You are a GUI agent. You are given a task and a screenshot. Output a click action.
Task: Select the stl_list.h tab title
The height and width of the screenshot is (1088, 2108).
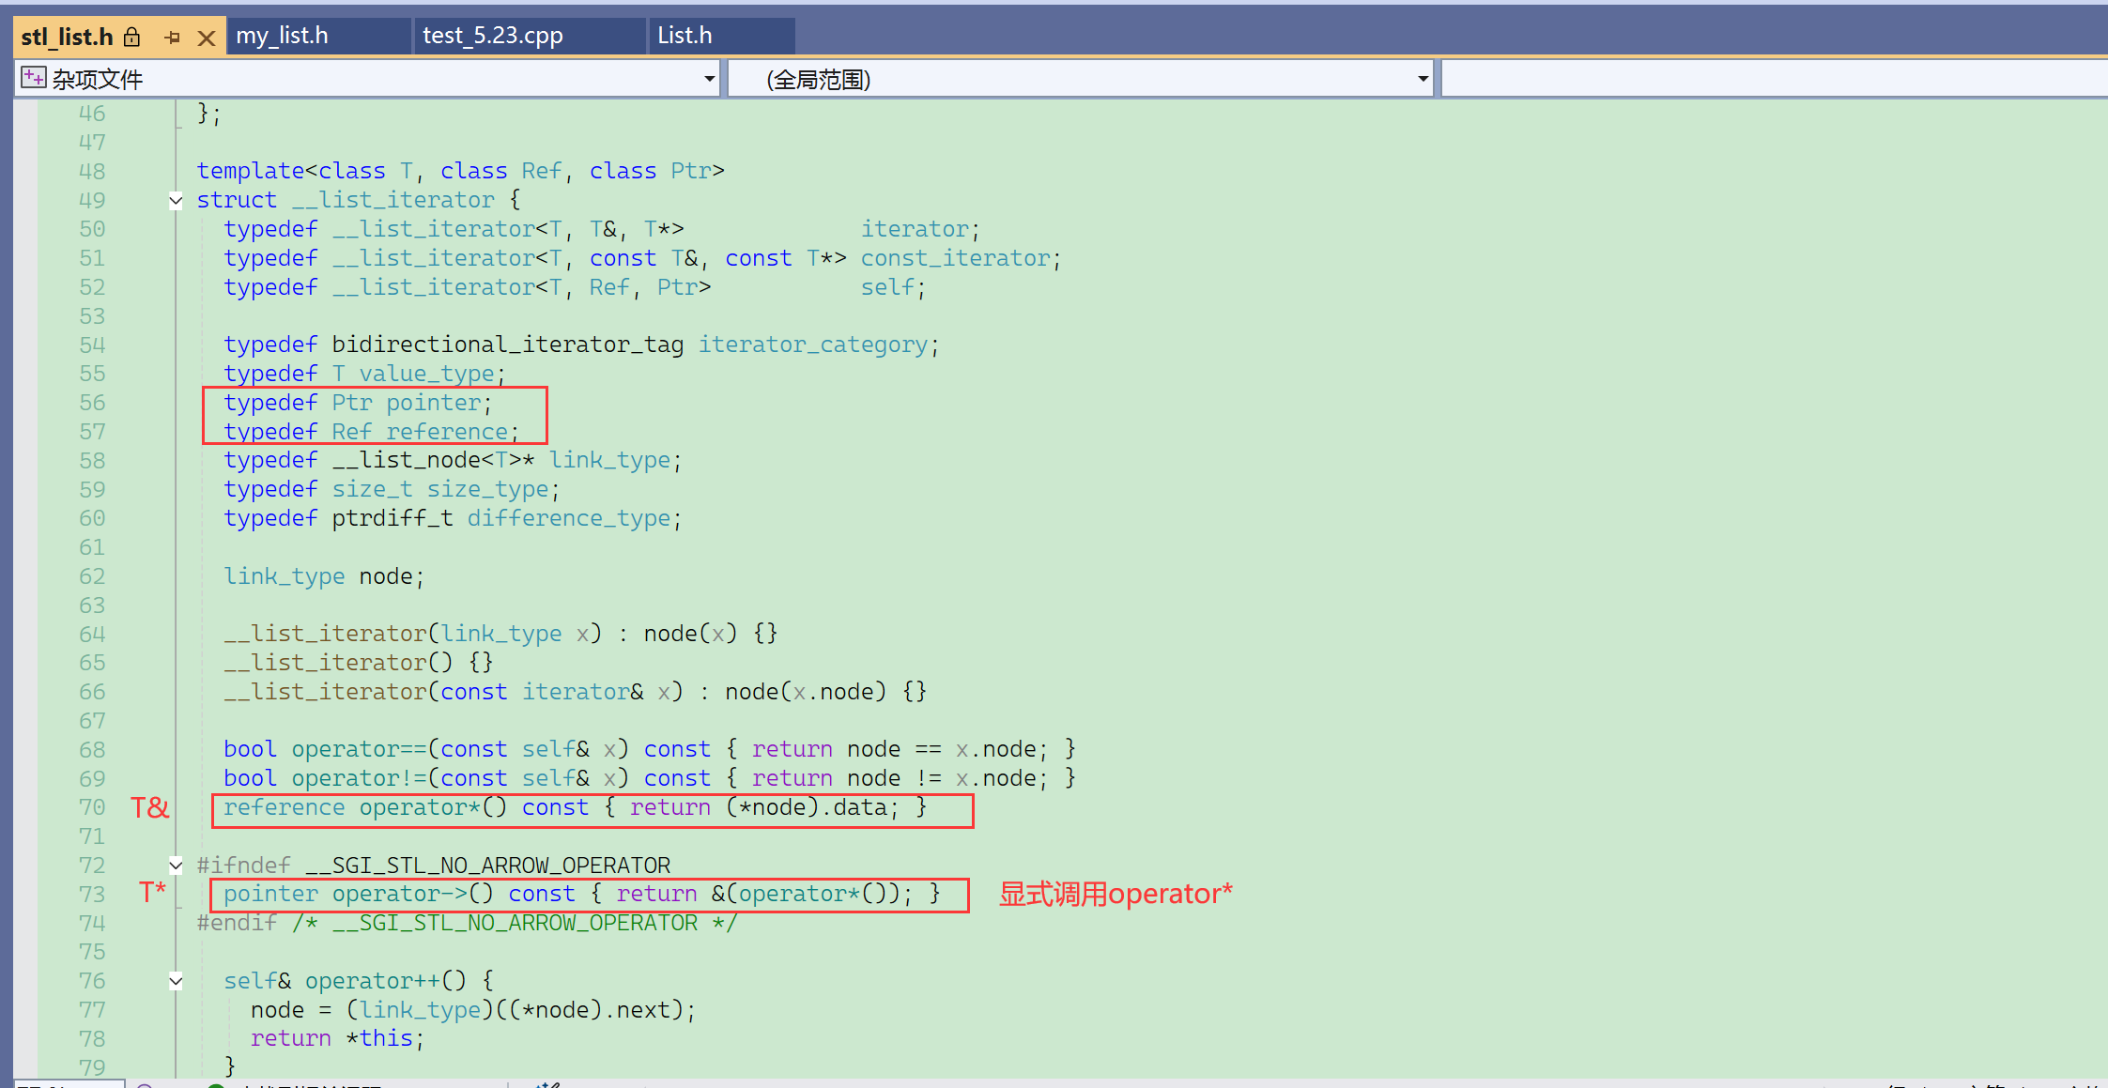tap(67, 37)
